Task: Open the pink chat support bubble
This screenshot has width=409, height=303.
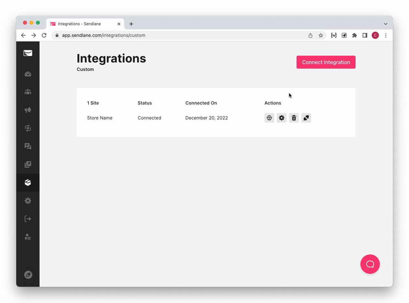Action: (x=370, y=264)
